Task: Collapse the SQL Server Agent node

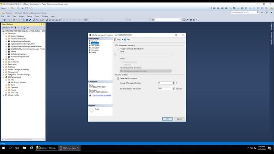Action: tap(3, 77)
